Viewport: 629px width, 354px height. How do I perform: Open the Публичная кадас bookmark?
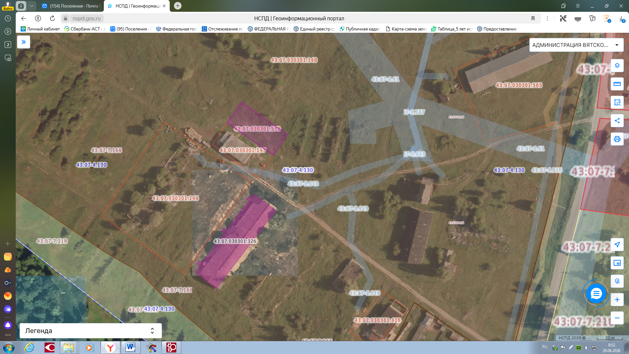point(360,29)
